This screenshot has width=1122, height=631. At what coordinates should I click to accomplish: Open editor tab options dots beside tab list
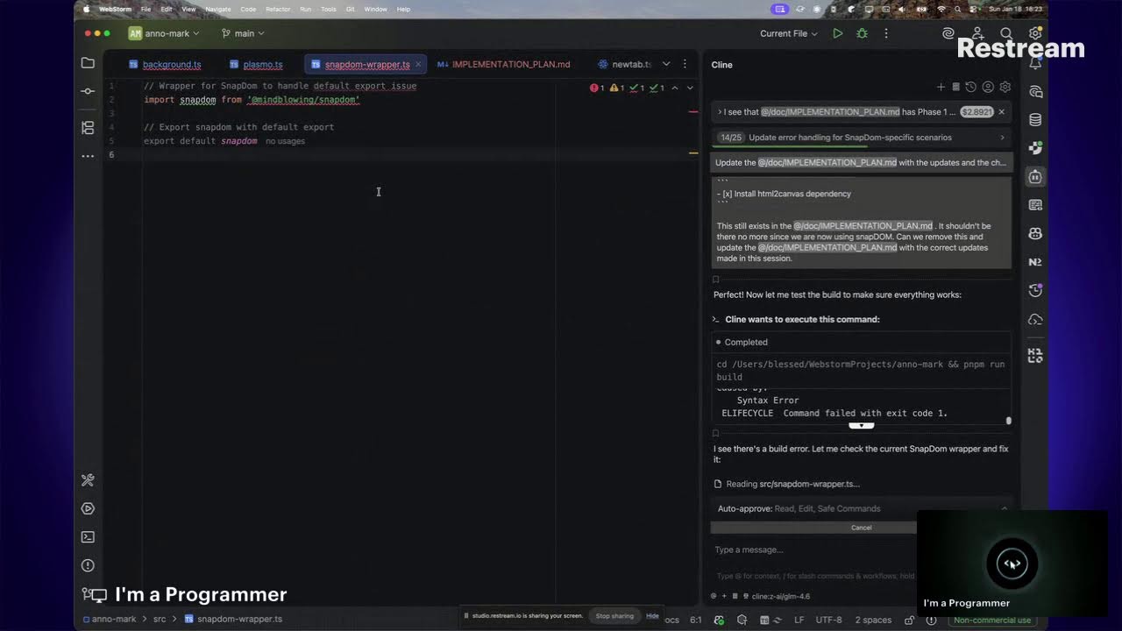pyautogui.click(x=685, y=64)
